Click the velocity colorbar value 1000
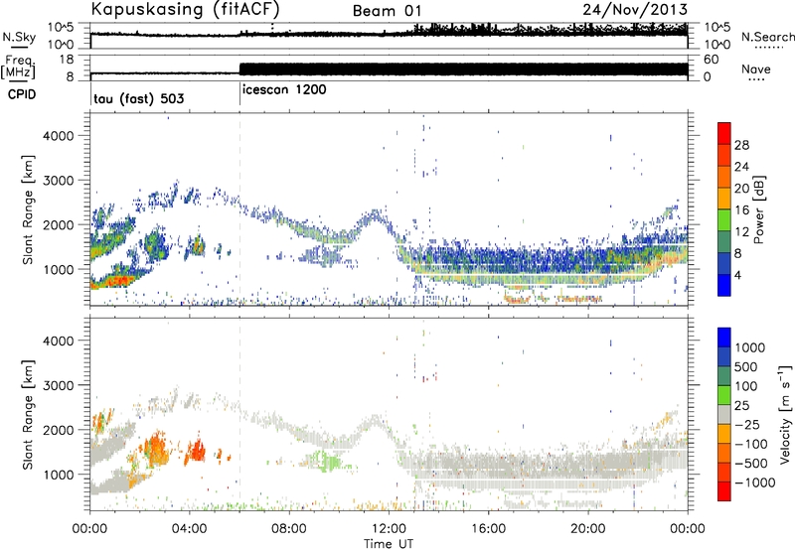 click(749, 347)
